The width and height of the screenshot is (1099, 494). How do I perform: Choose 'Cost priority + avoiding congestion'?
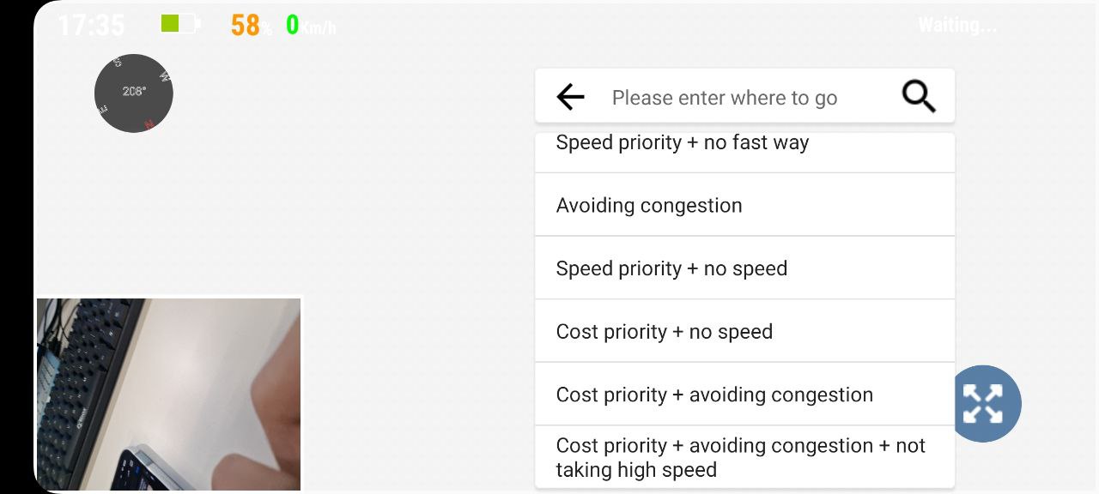tap(744, 395)
